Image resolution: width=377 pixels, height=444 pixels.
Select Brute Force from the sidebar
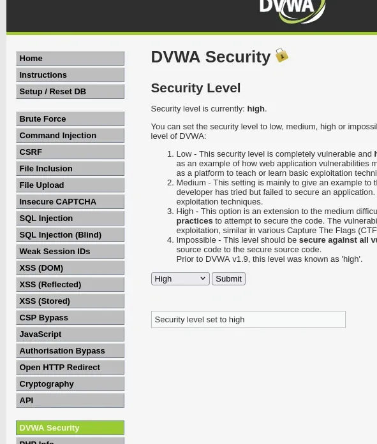(70, 119)
